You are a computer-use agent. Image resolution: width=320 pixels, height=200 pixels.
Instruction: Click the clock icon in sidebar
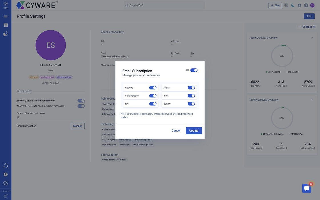(6, 174)
